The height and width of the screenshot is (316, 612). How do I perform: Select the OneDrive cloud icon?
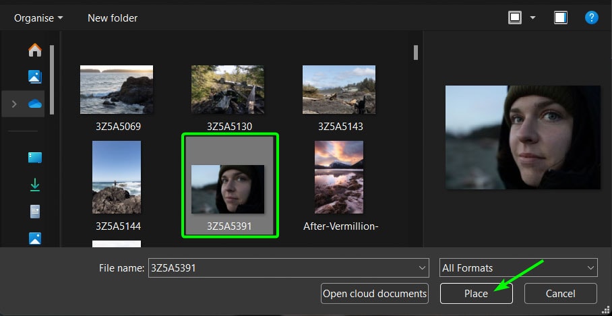(x=35, y=104)
